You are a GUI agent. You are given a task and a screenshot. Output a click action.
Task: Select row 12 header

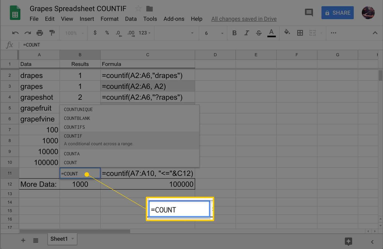coord(10,184)
